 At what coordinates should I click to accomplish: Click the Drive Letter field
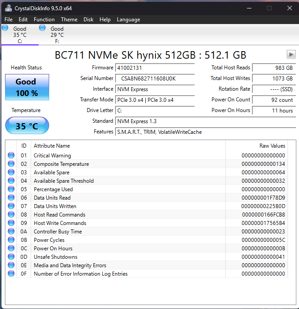[x=155, y=110]
